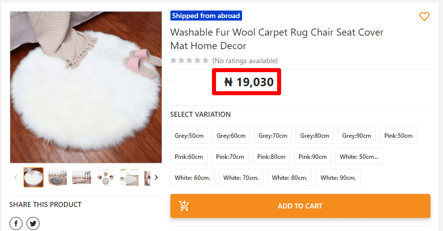Image resolution: width=443 pixels, height=231 pixels.
Task: Select the White: 50cm... variation
Action: (x=359, y=157)
